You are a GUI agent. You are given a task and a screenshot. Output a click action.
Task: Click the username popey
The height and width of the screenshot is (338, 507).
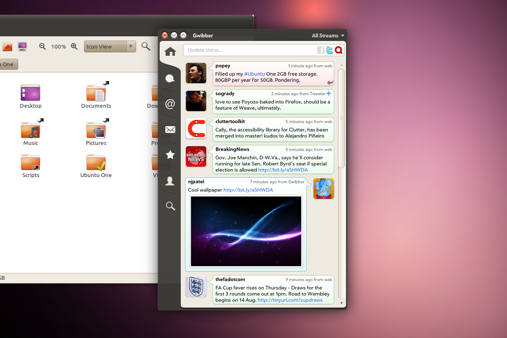[223, 65]
